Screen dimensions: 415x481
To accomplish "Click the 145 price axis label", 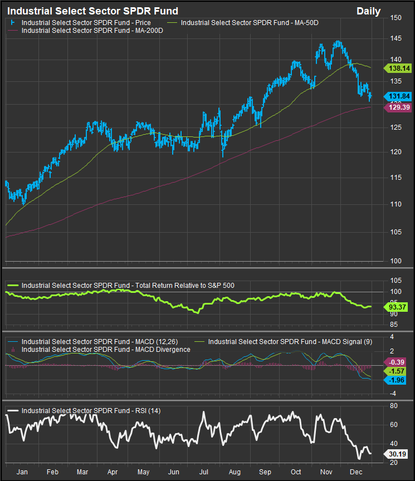I will coord(396,38).
